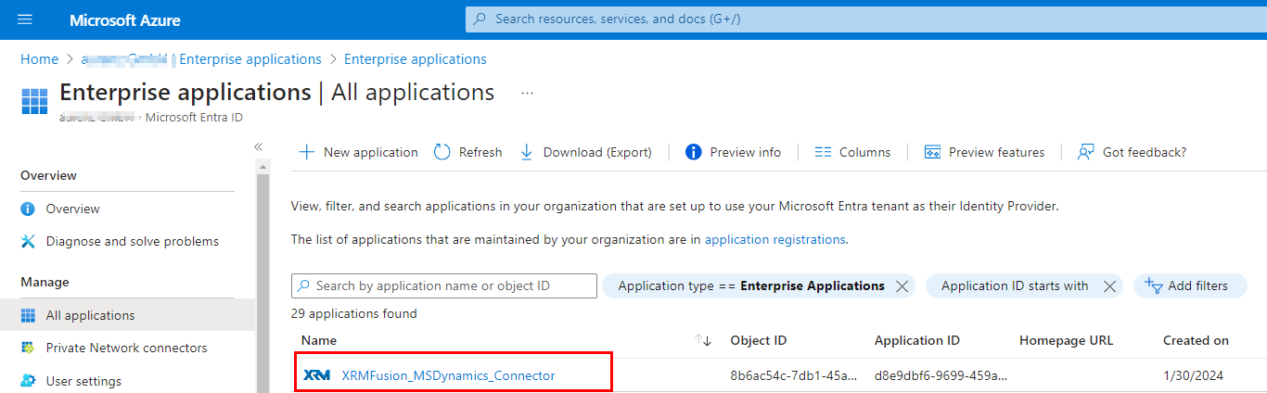Open Preview features

[984, 152]
